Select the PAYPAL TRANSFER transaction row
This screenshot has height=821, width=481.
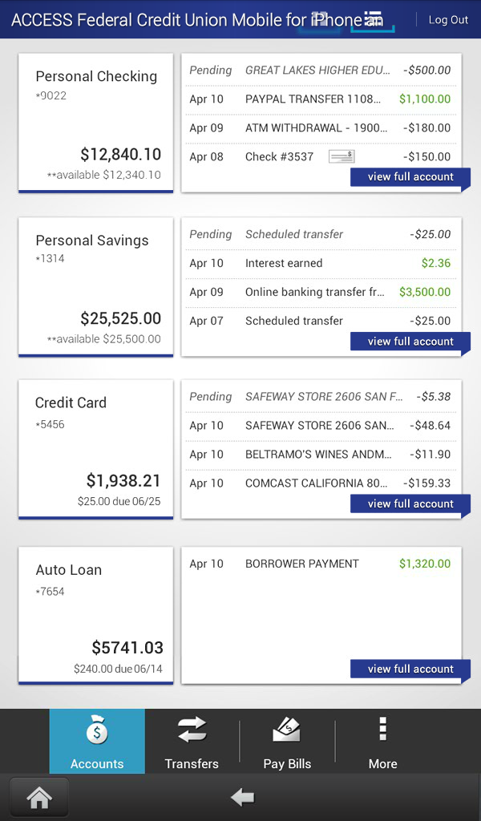click(x=321, y=99)
